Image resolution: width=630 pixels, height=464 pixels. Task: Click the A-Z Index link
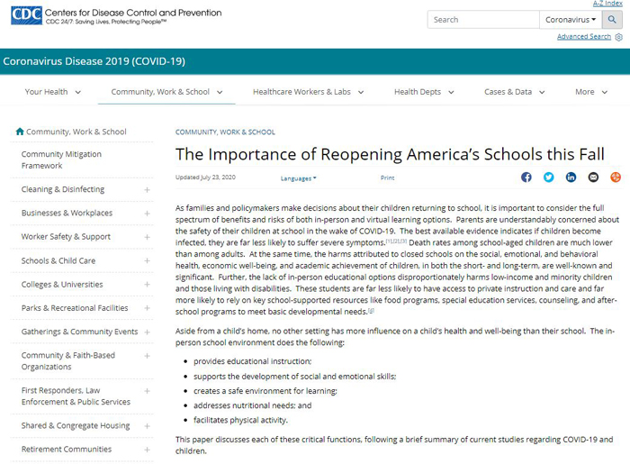607,4
